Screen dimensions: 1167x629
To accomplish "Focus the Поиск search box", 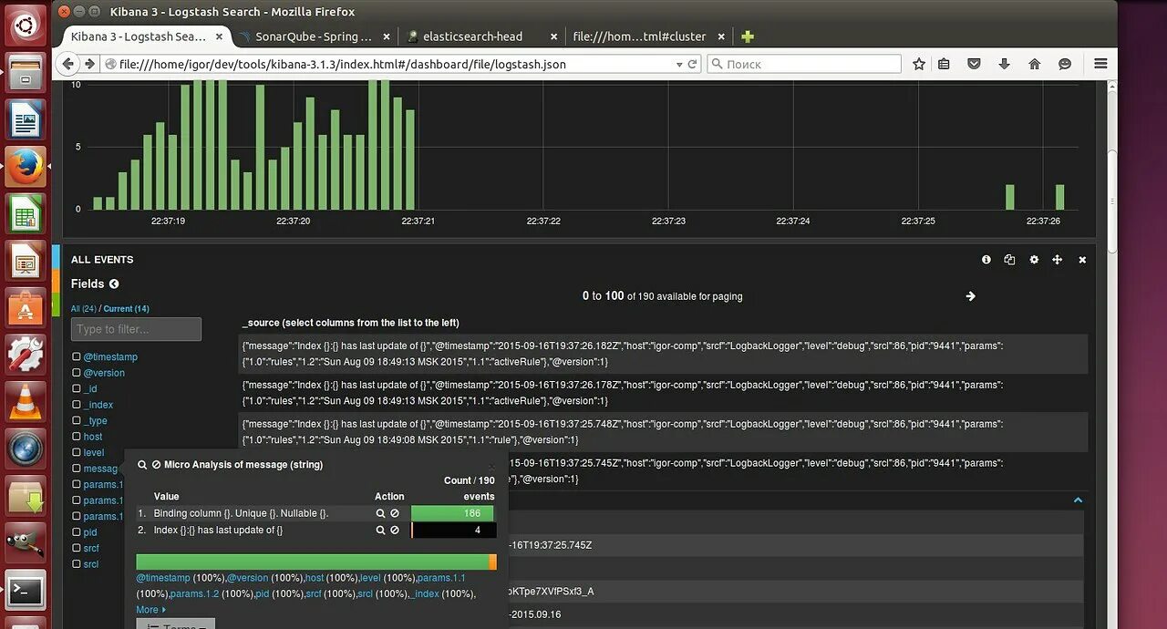I will pos(804,64).
